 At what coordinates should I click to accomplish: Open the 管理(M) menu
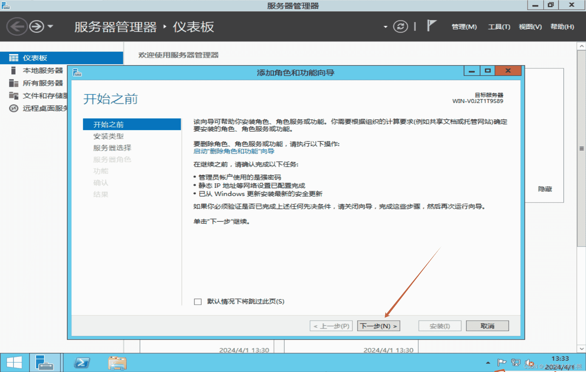[x=464, y=27]
